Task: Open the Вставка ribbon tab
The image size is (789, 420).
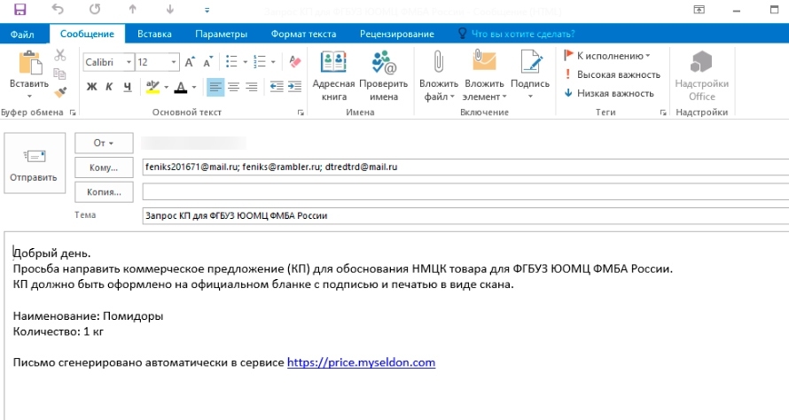Action: [x=154, y=35]
